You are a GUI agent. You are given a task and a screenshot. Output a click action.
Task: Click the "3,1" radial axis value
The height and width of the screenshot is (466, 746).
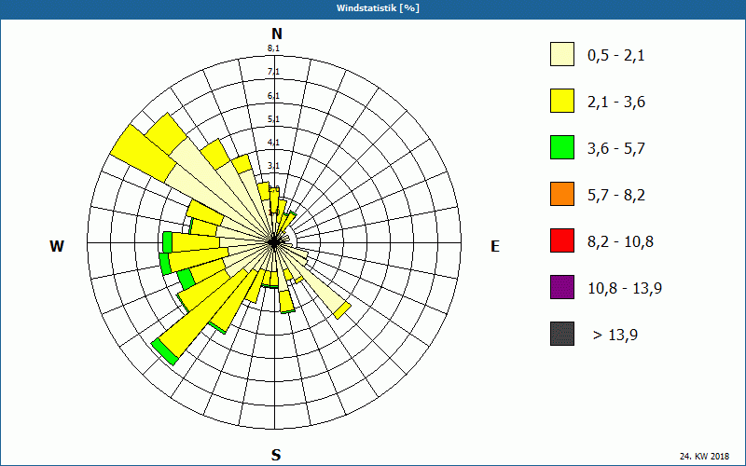tap(273, 166)
